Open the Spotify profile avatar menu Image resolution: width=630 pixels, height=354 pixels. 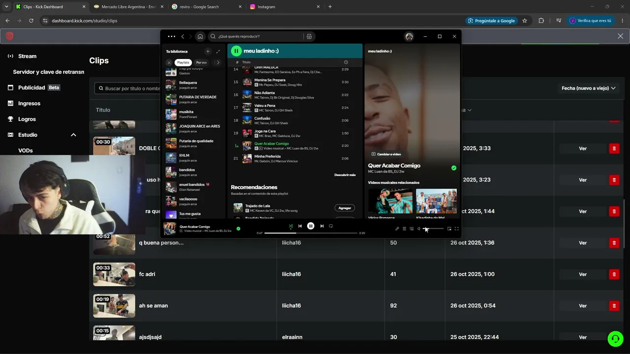[x=409, y=36]
